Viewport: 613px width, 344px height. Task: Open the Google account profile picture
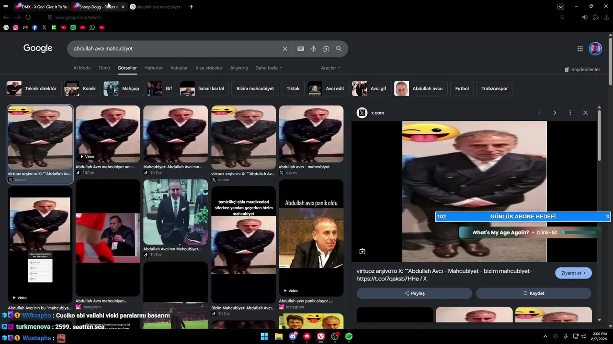pyautogui.click(x=595, y=49)
